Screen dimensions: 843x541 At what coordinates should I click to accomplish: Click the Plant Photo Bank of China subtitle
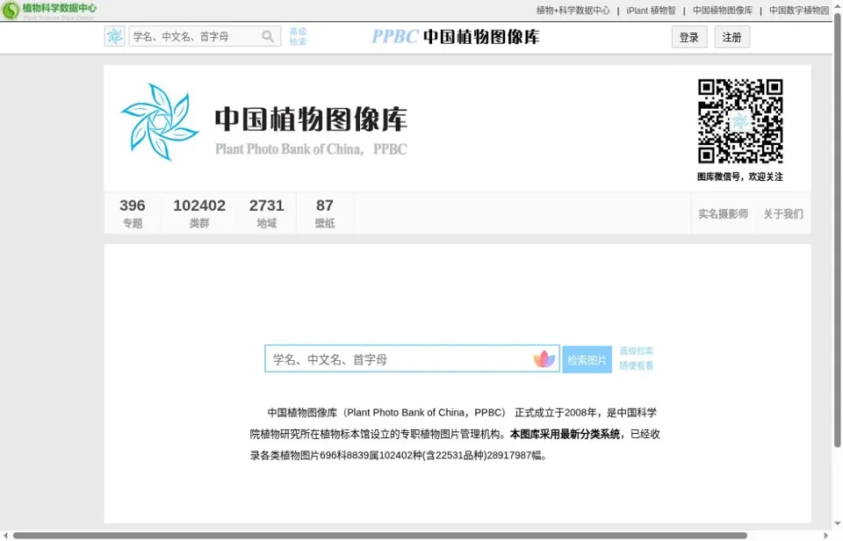click(x=311, y=149)
